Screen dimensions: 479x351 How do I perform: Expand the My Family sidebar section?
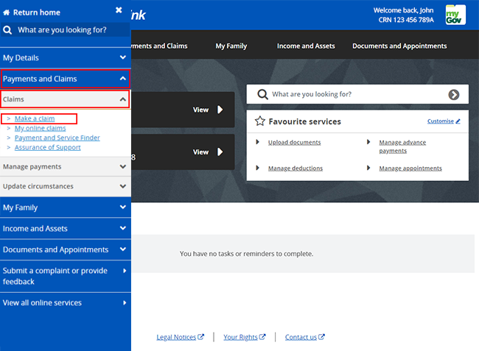point(66,208)
